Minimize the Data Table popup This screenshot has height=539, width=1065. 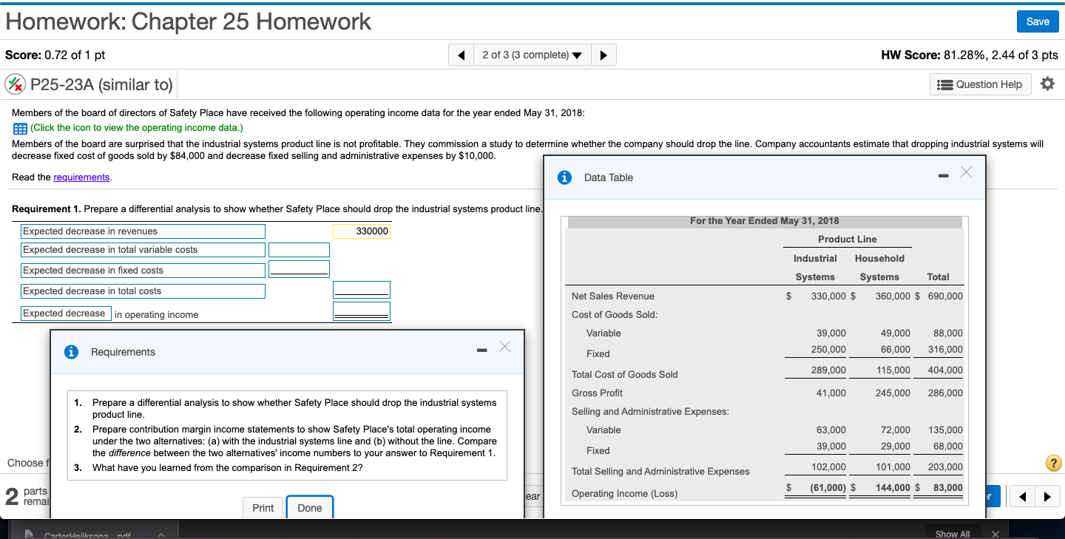click(x=944, y=176)
